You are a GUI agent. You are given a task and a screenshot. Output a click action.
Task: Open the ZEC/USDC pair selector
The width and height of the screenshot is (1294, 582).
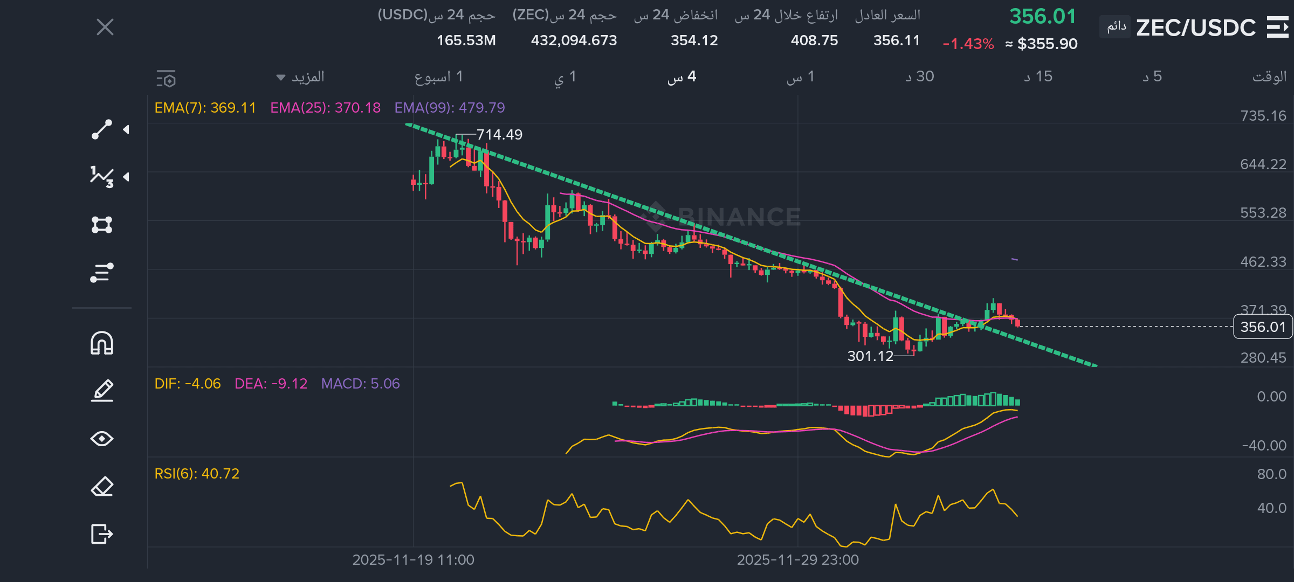pos(1195,27)
